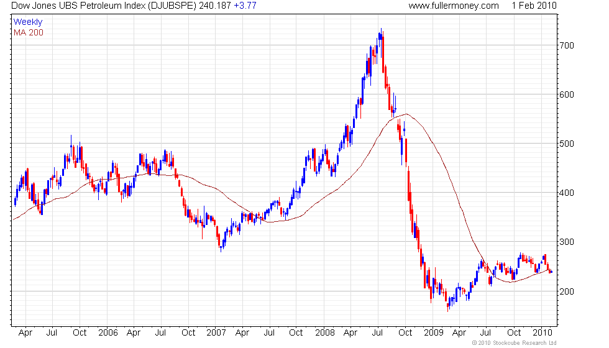Select the 'Weekly' legend label
The width and height of the screenshot is (609, 348).
click(x=27, y=22)
